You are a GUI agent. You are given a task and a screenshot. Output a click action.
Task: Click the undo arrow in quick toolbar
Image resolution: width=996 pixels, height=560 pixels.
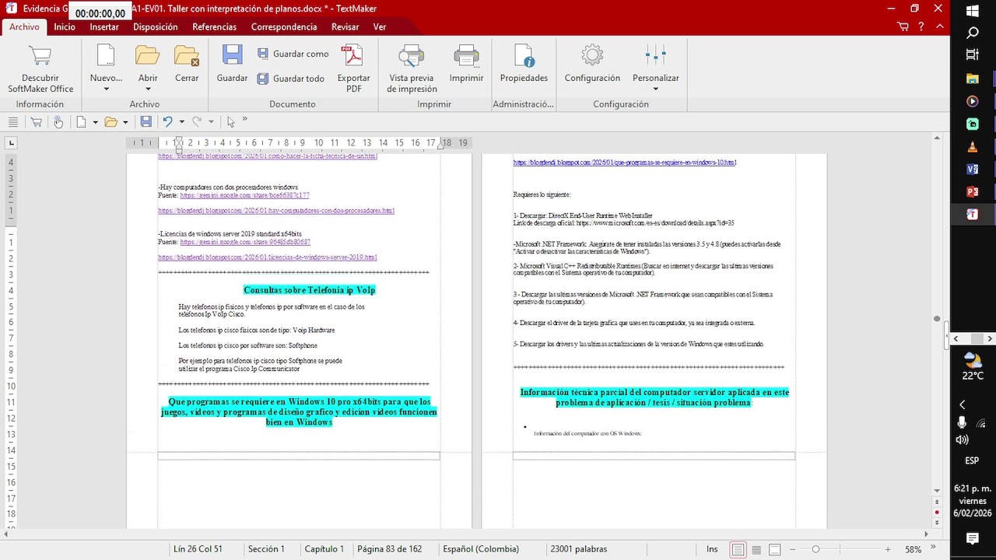coord(167,121)
